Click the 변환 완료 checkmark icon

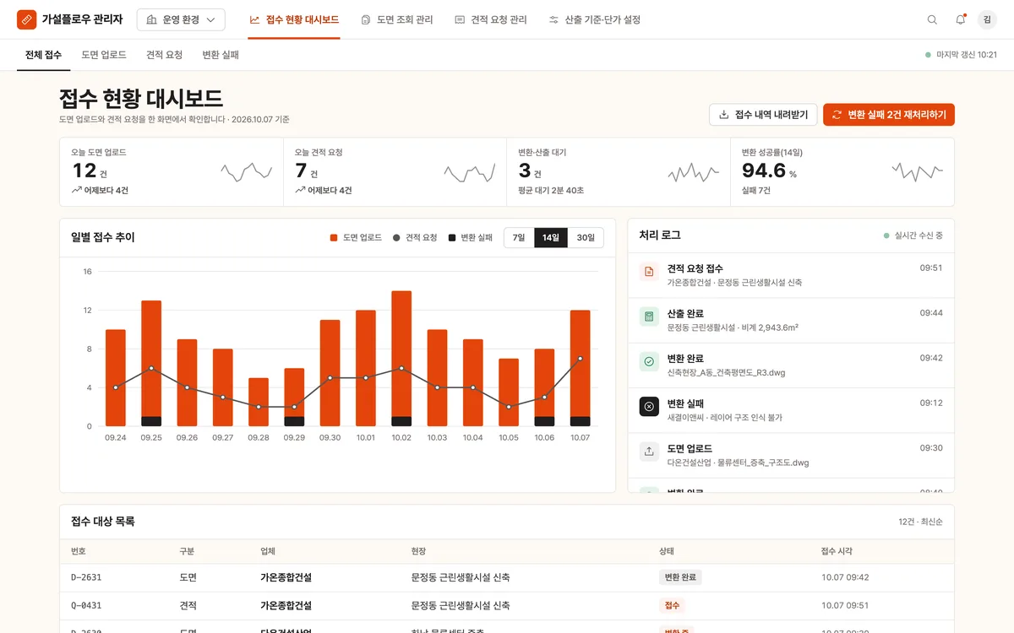(649, 361)
